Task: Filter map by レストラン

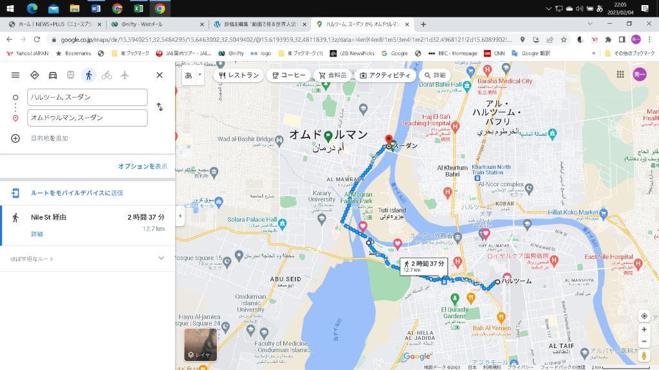Action: click(239, 75)
